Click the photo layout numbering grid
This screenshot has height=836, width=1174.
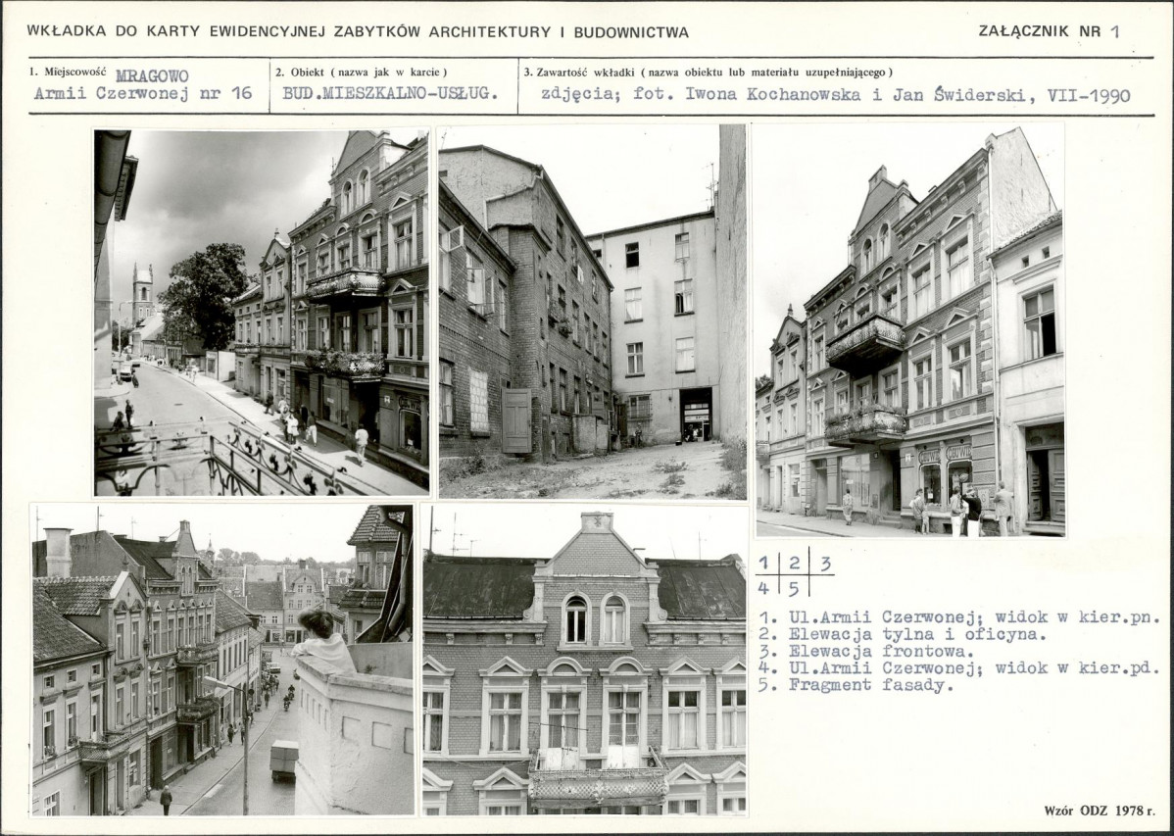(795, 575)
